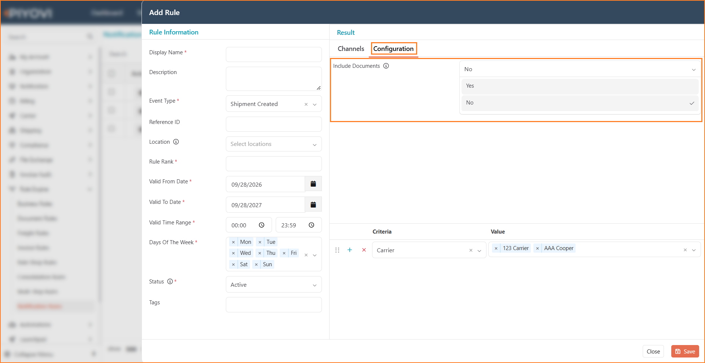Click the Valid To Date field 09/28/2027
705x363 pixels.
(265, 205)
